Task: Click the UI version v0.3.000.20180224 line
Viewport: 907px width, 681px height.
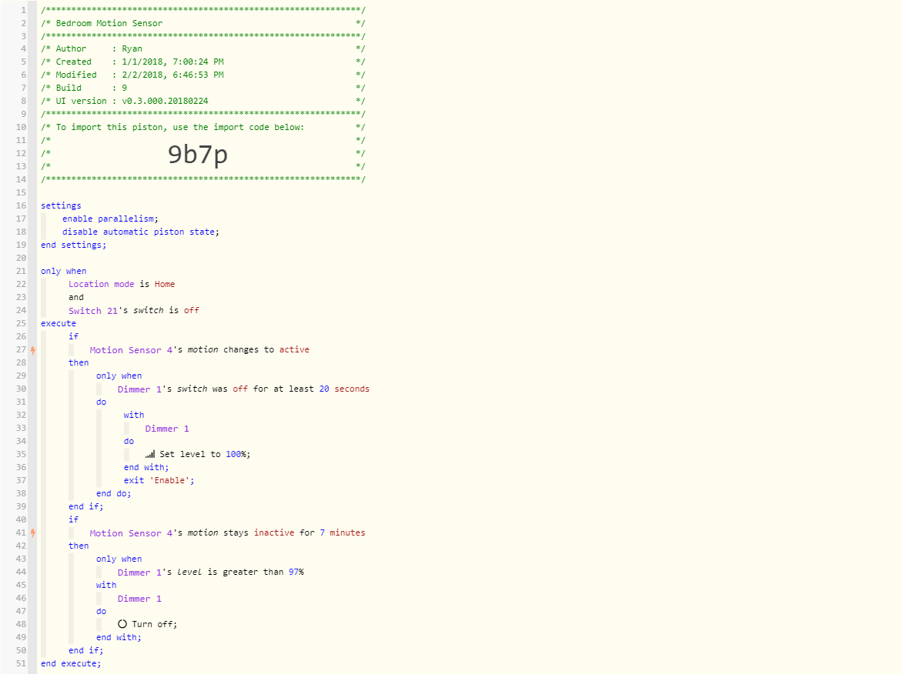Action: click(203, 101)
